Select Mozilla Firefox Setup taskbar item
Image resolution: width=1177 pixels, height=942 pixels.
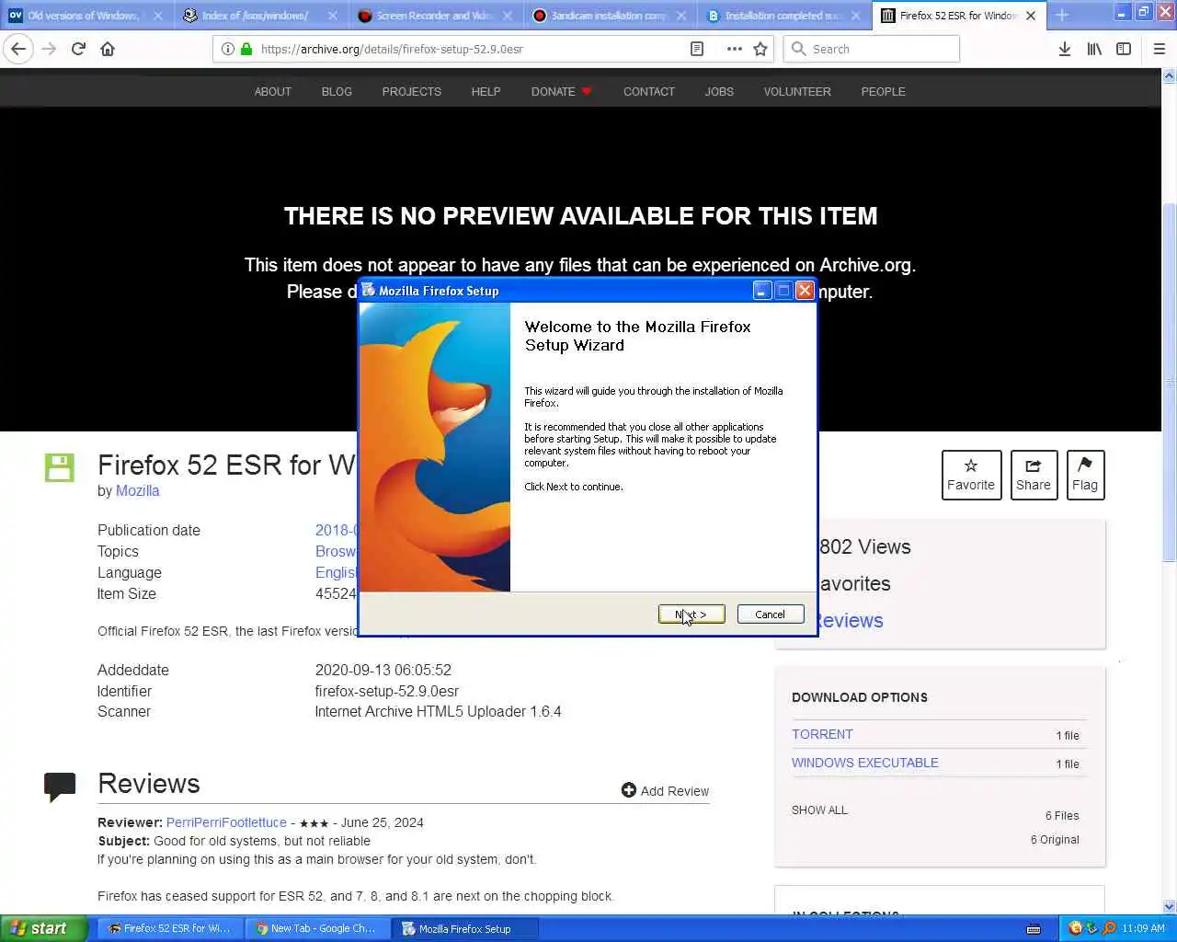pyautogui.click(x=464, y=929)
